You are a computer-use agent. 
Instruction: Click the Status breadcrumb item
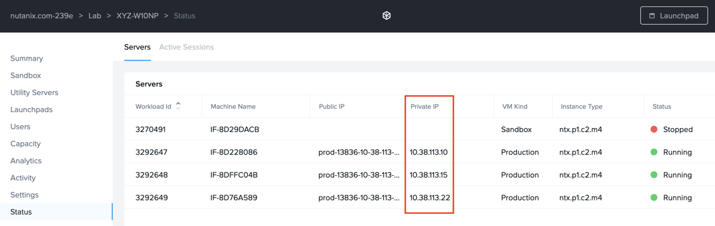184,15
